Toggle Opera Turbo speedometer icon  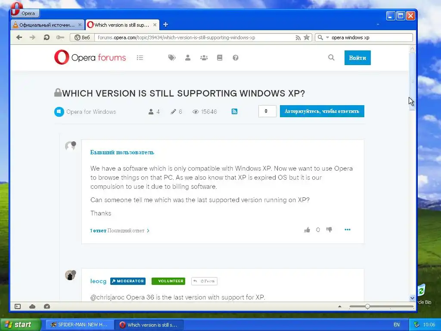47,306
